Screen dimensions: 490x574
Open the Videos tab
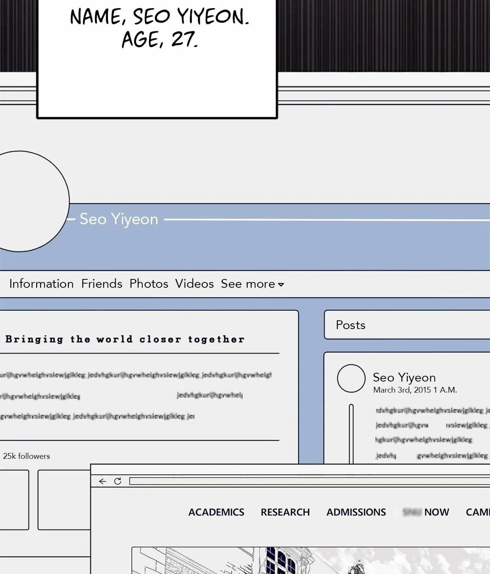(194, 284)
